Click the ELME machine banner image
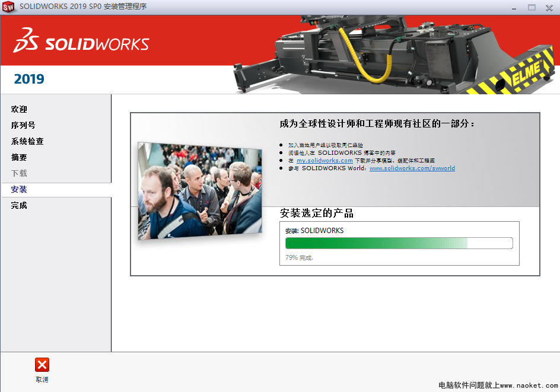Image resolution: width=560 pixels, height=392 pixels. pyautogui.click(x=394, y=55)
